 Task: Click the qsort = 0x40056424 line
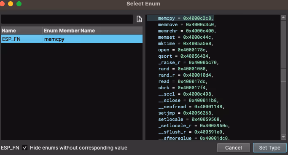(x=184, y=56)
